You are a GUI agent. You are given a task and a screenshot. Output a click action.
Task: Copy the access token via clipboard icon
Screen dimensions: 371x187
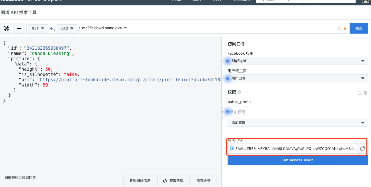point(362,148)
